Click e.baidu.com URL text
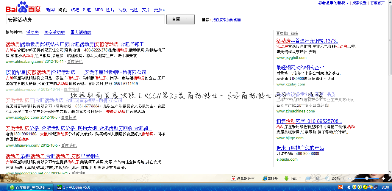Screen dimensions: 392x191 click(x=287, y=159)
